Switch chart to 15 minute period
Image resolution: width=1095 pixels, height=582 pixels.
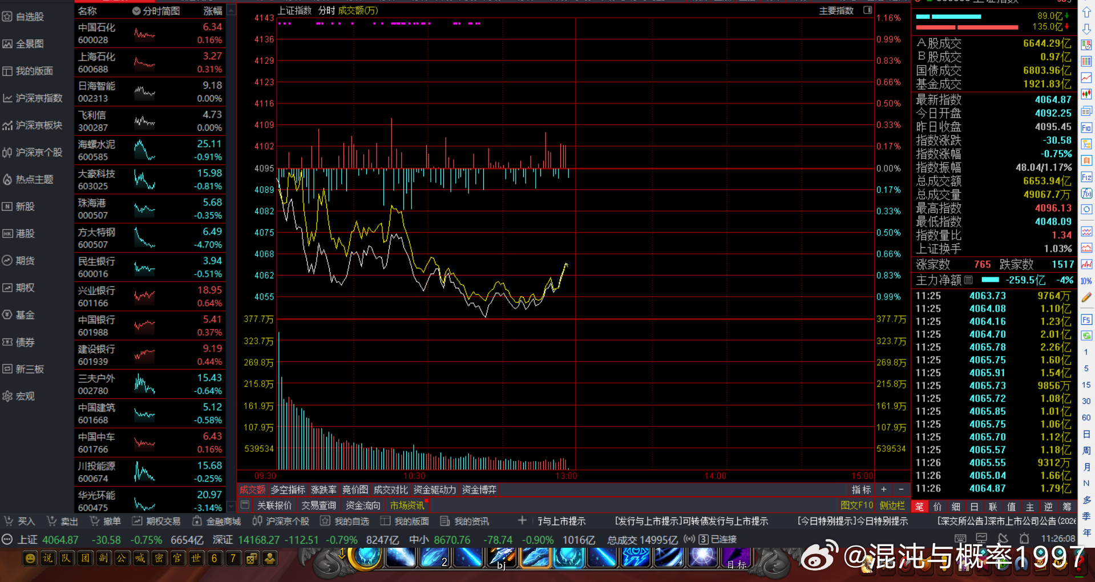point(1086,385)
